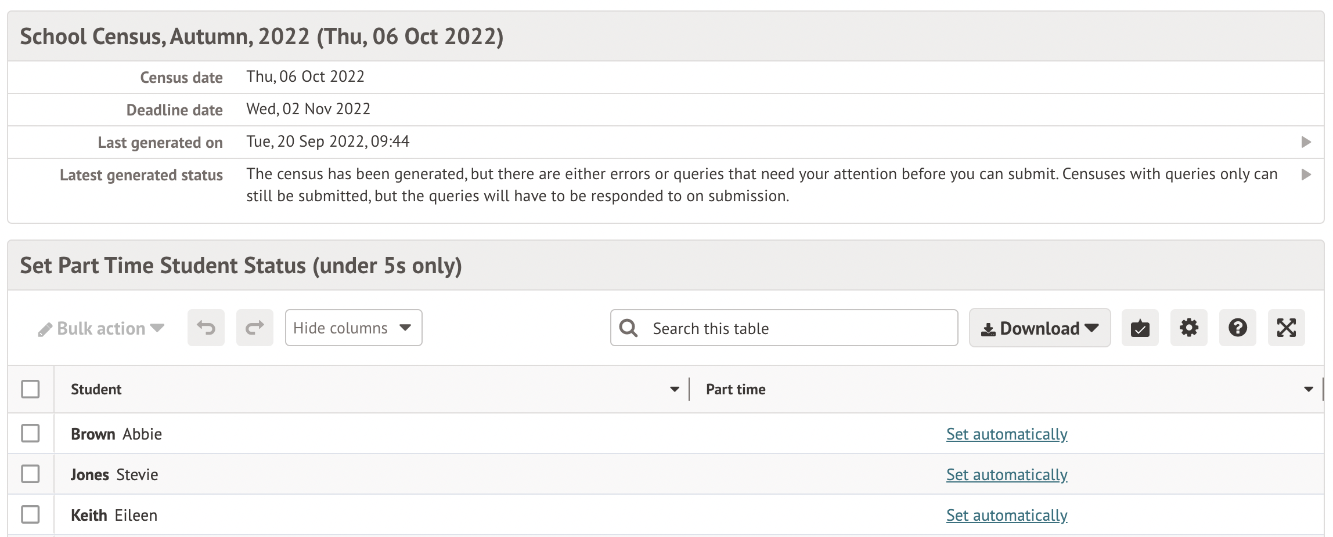The width and height of the screenshot is (1333, 537).
Task: Select the Jones Stevie row checkbox
Action: click(30, 474)
